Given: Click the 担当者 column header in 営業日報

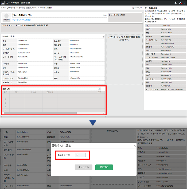Looking at the screenshot, I should (33, 92).
